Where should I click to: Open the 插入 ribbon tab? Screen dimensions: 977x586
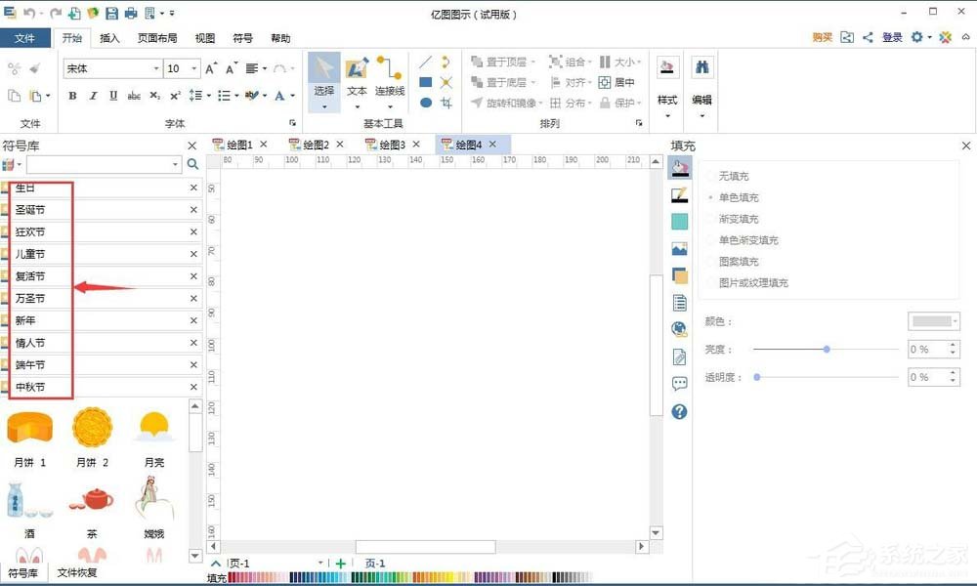click(108, 38)
